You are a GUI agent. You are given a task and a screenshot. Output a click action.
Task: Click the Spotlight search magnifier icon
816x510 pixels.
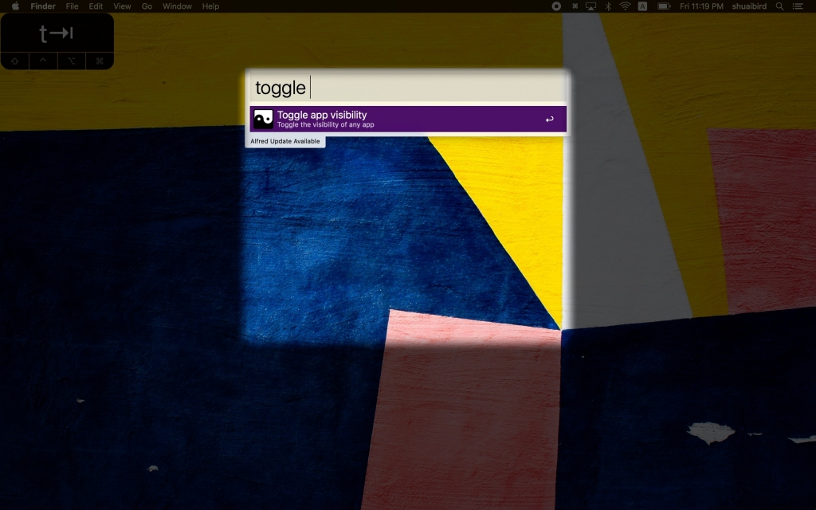point(779,6)
